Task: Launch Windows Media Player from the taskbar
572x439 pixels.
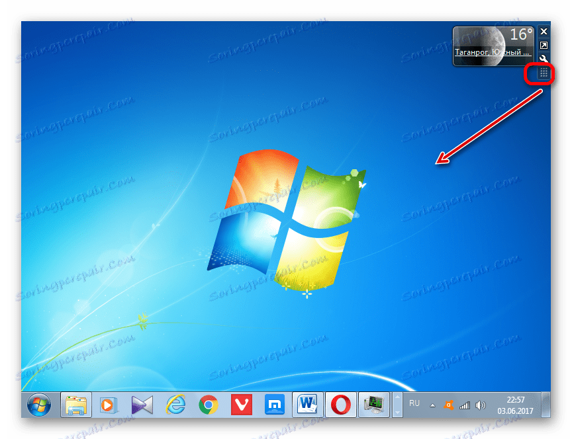Action: tap(108, 405)
